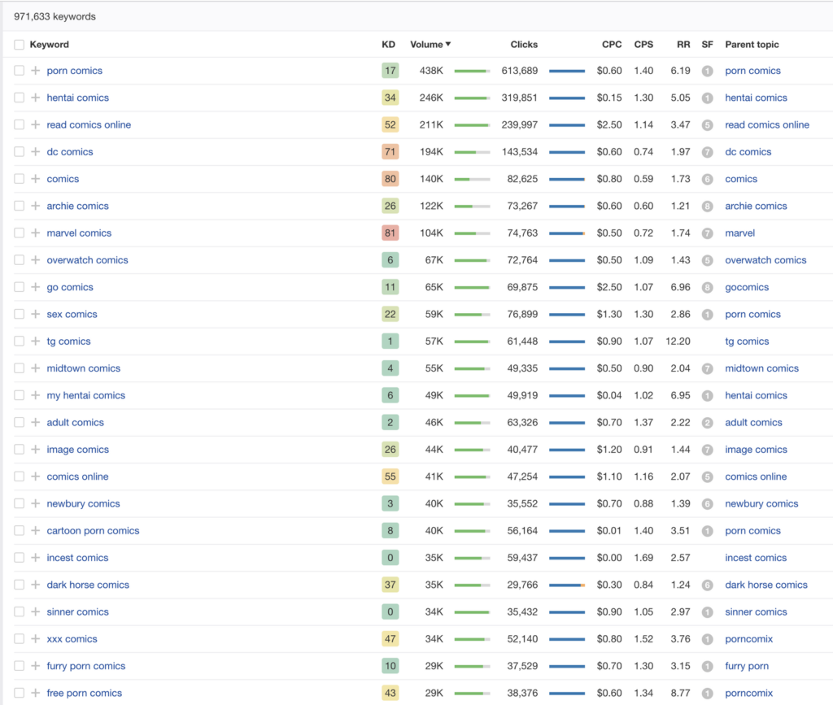Click the $2.50 CPC for go comics
This screenshot has width=833, height=705.
608,287
